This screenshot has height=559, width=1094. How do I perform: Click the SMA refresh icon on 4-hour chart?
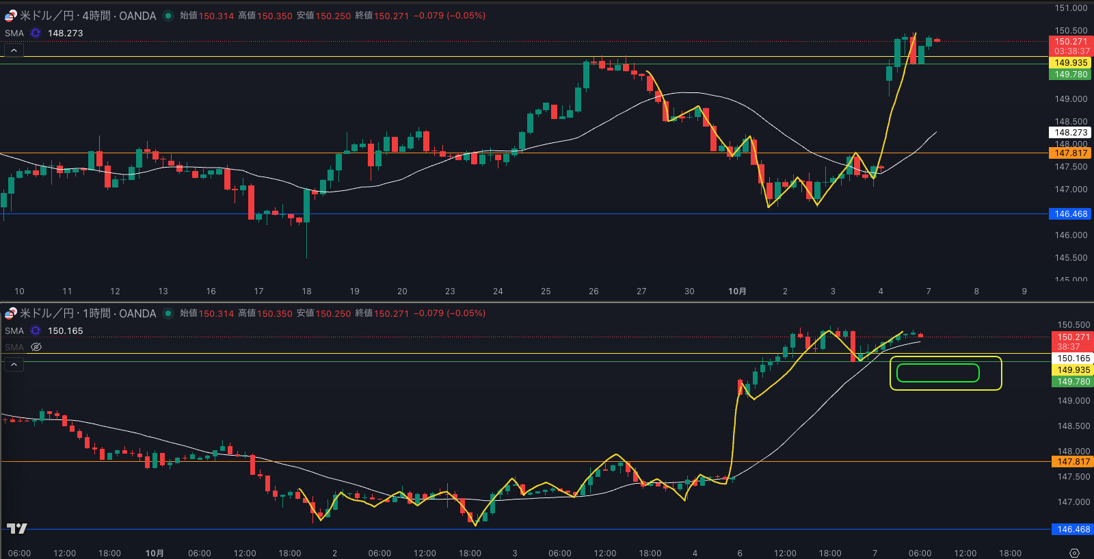tap(36, 33)
